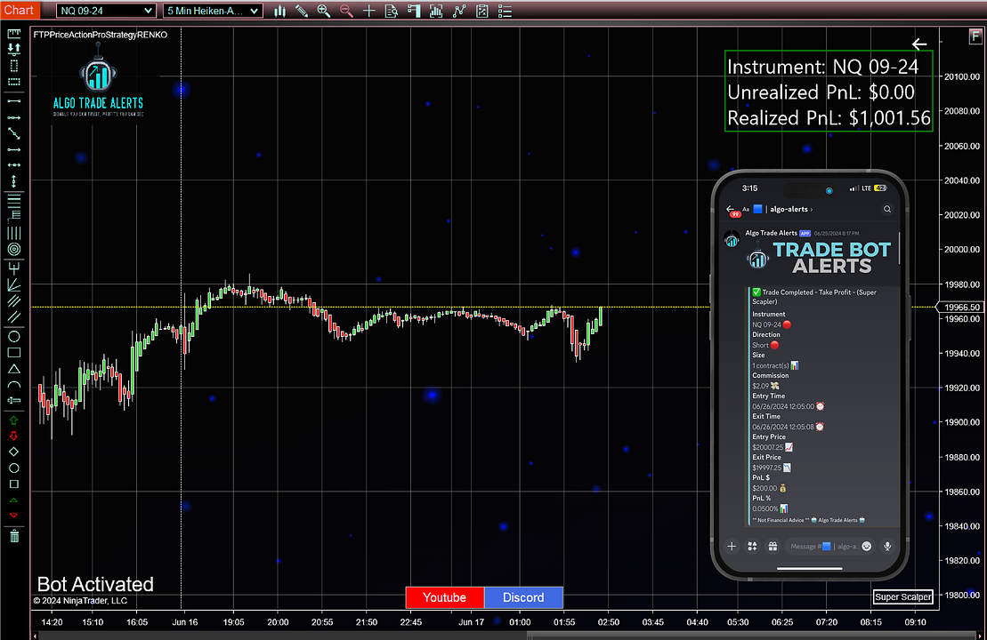The height and width of the screenshot is (640, 987).
Task: Select the green Triangle Up marker tool
Action: (x=14, y=500)
